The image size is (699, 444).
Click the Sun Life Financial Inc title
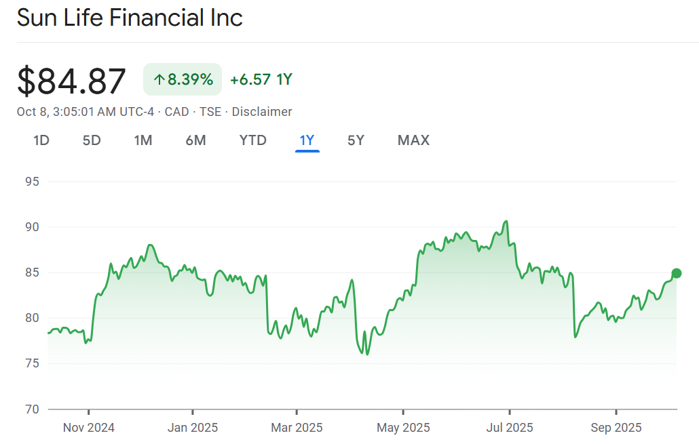click(x=130, y=18)
